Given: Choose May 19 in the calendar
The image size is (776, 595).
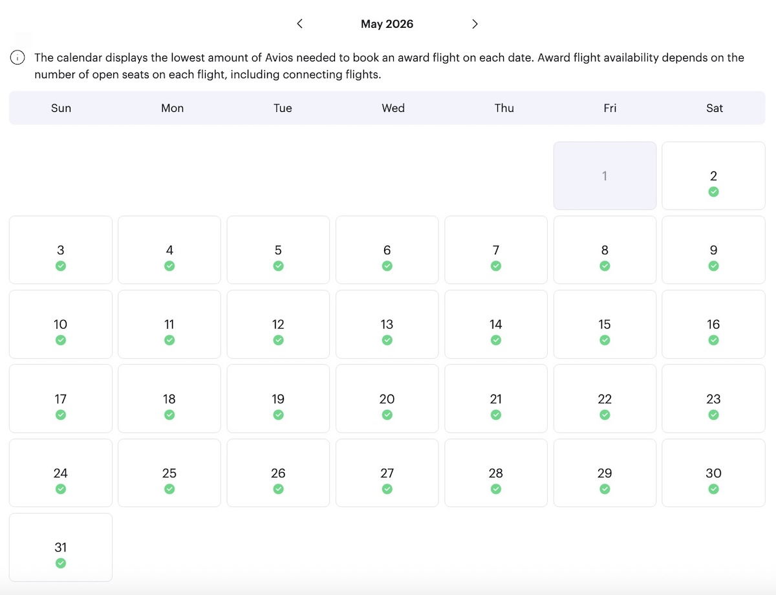Looking at the screenshot, I should (x=278, y=398).
